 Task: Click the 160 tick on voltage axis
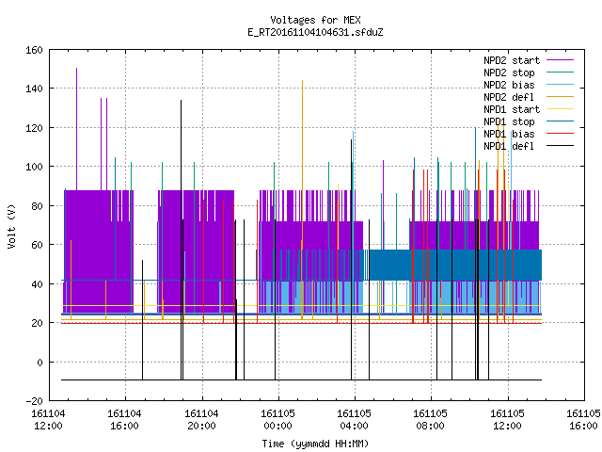point(34,50)
